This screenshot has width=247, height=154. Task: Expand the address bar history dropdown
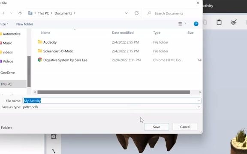tap(126, 13)
